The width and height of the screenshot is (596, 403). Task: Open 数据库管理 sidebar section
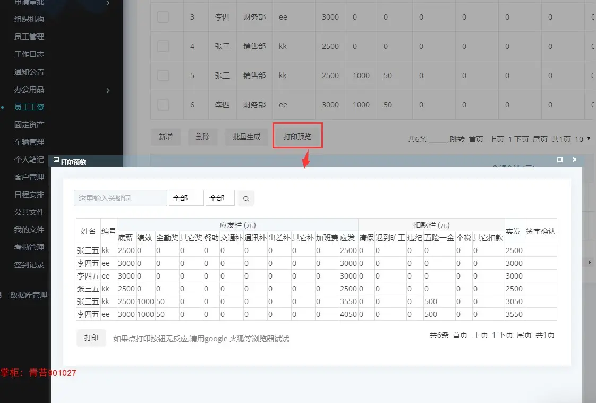29,295
